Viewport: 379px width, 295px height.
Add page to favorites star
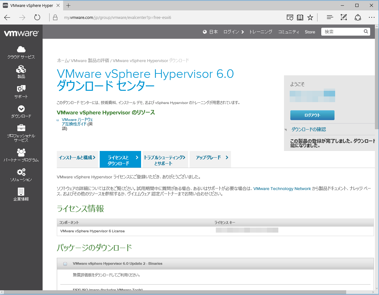pyautogui.click(x=310, y=18)
